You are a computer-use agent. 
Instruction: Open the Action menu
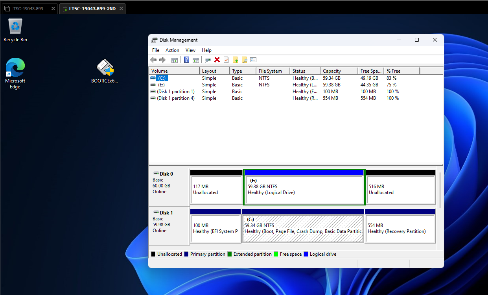(172, 50)
